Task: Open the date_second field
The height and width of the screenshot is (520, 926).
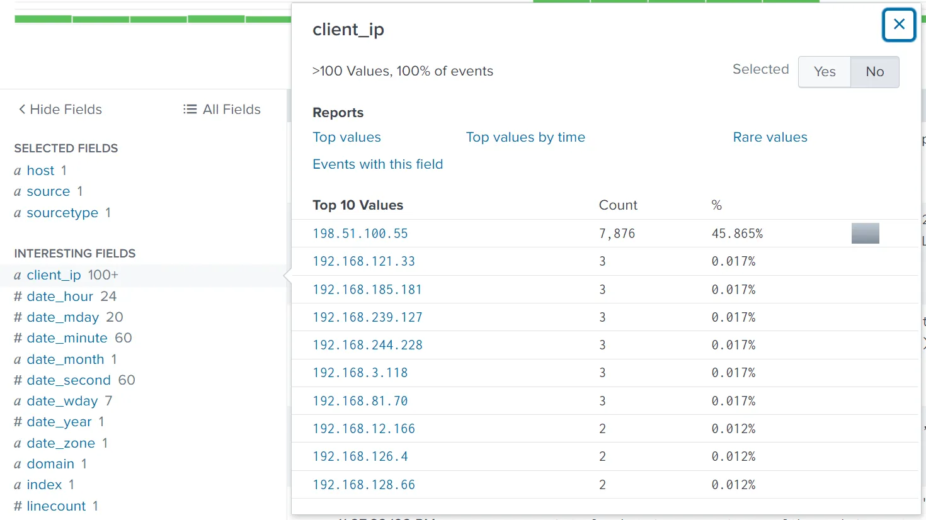Action: click(x=69, y=380)
